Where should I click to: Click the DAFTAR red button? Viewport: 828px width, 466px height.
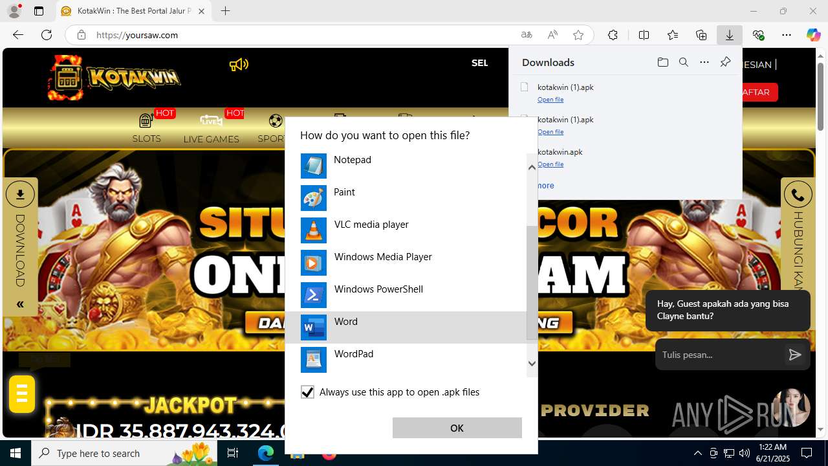[758, 92]
